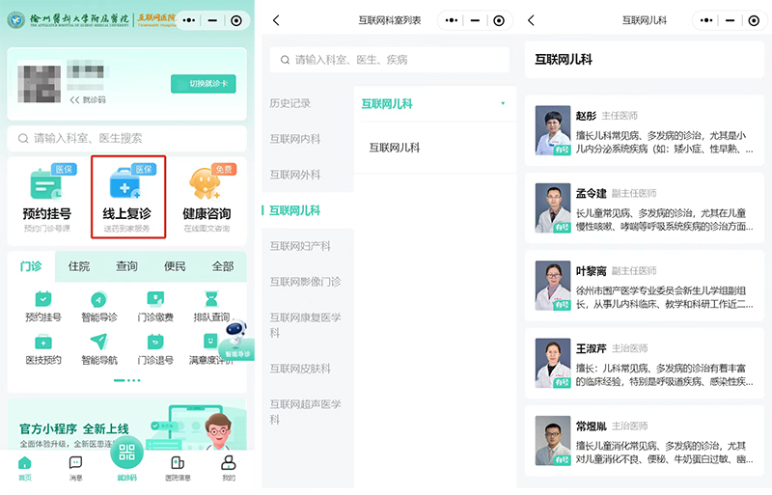772x495 pixels.
Task: Open the 健康咨询 health consultation icon
Action: pos(206,197)
